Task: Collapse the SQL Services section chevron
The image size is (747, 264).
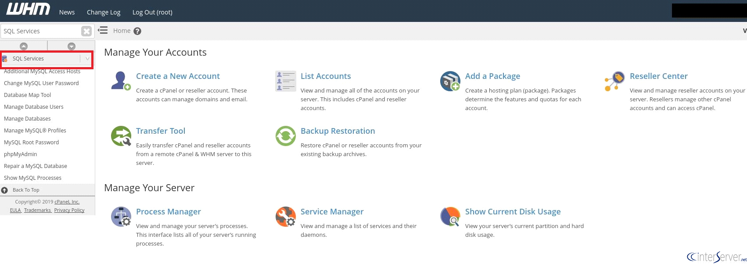Action: coord(87,59)
